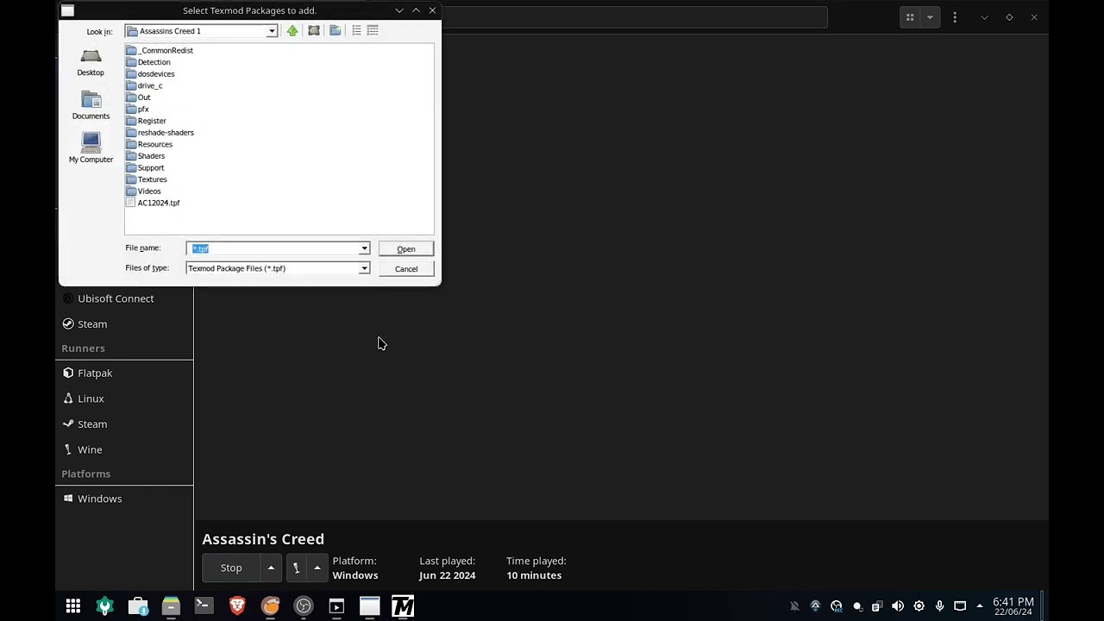The height and width of the screenshot is (621, 1104).
Task: Click the muted notifications bell in tray
Action: click(x=794, y=606)
